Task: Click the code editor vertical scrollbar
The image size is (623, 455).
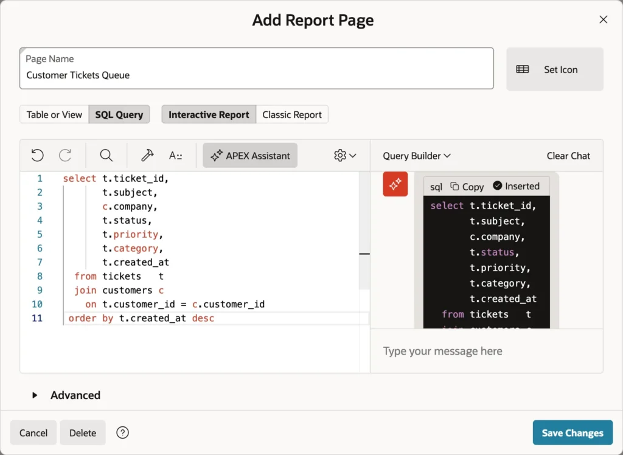Action: pos(364,231)
